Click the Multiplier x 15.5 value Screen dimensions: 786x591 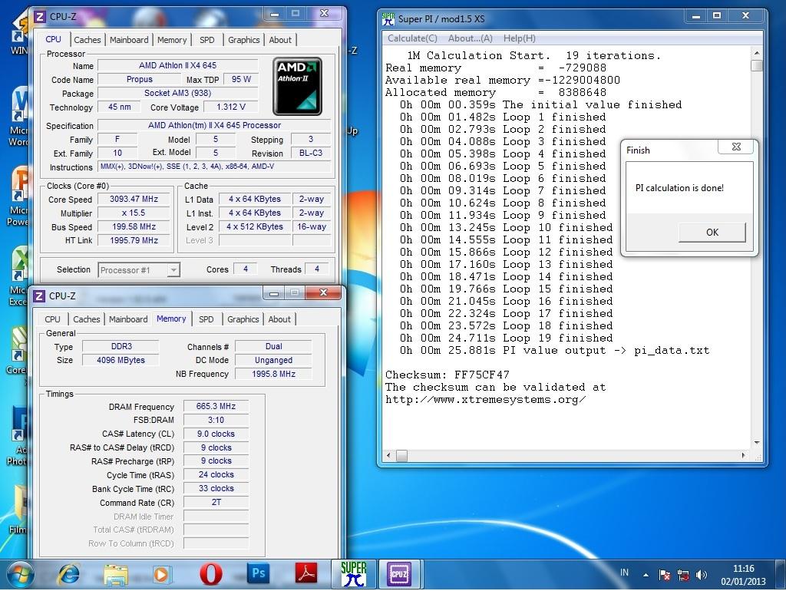[x=134, y=213]
